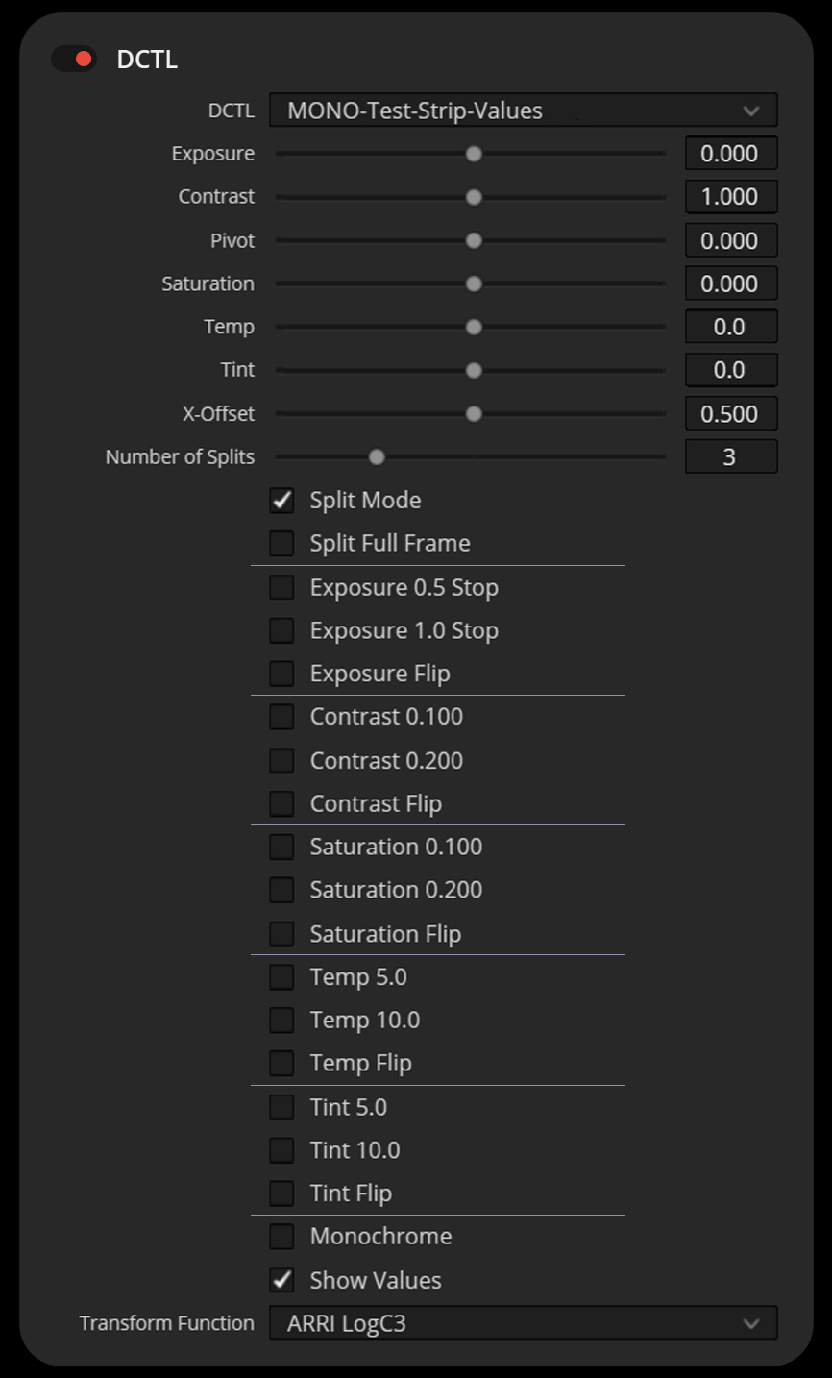Enable the Saturation 0.100 checkbox

click(x=281, y=847)
